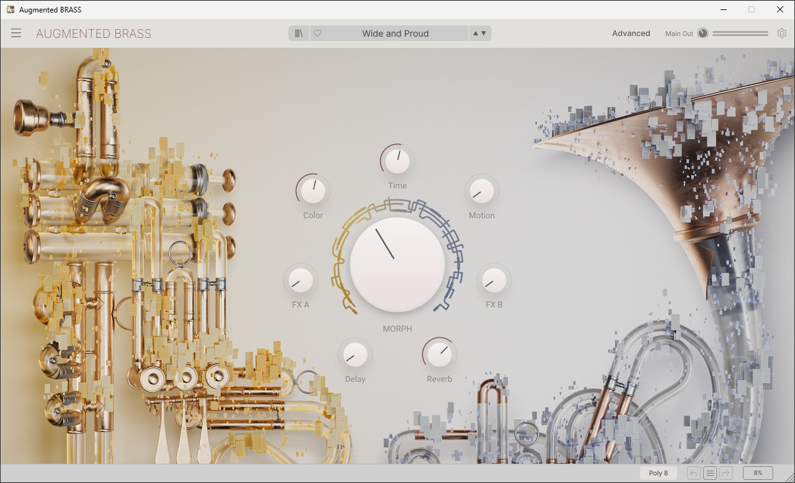Screen dimensions: 795x483
Task: Close the Augmented BRASS window
Action: (780, 9)
